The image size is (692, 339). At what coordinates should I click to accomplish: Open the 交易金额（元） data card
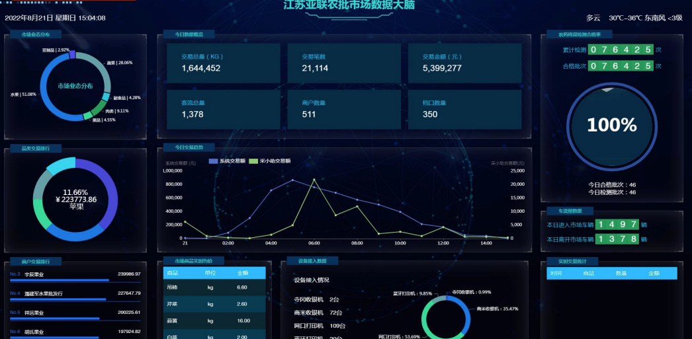464,63
